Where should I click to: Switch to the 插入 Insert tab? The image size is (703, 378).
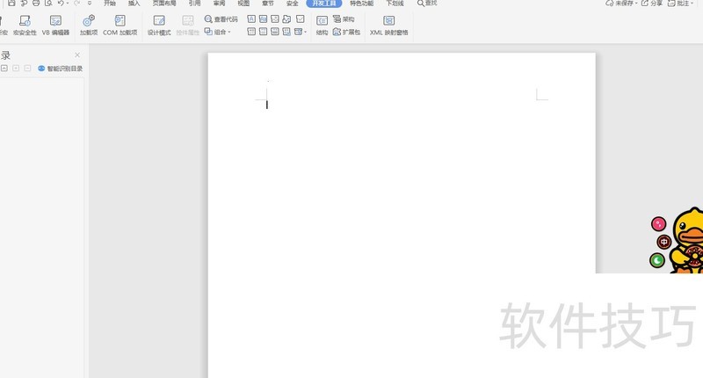[134, 4]
